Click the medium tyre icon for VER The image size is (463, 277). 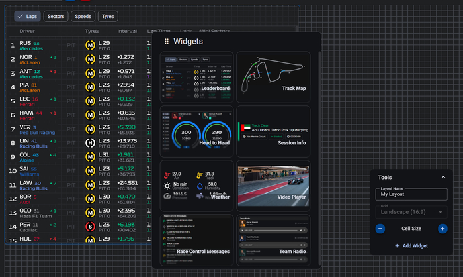90,129
